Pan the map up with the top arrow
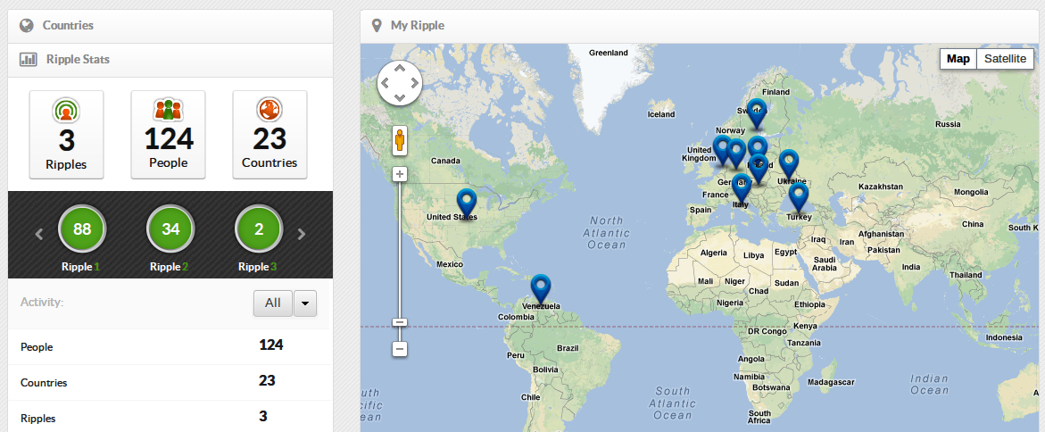1045x432 pixels. 399,67
